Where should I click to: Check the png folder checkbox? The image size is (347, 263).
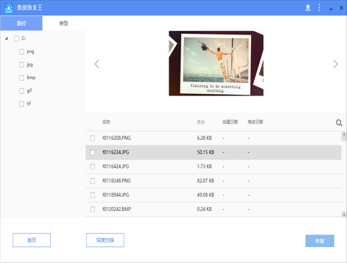22,52
